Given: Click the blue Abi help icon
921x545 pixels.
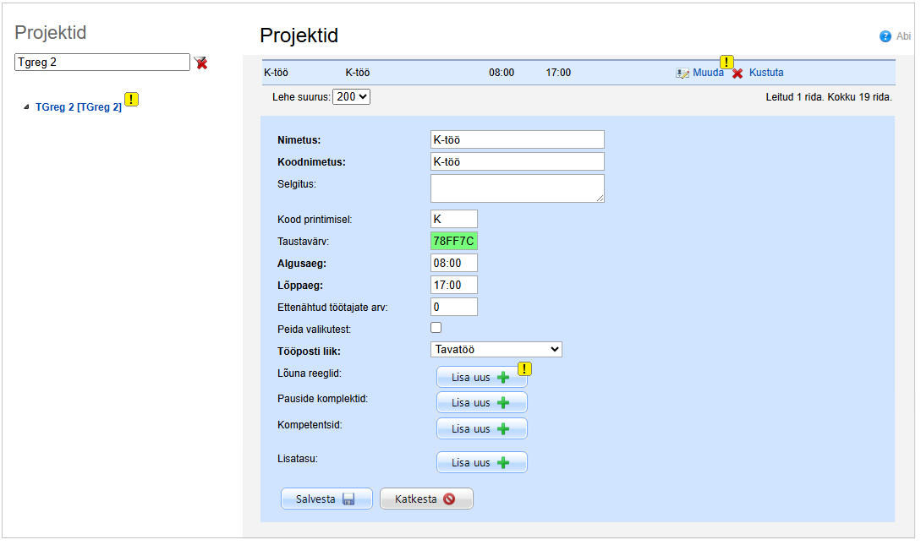Looking at the screenshot, I should pos(885,36).
